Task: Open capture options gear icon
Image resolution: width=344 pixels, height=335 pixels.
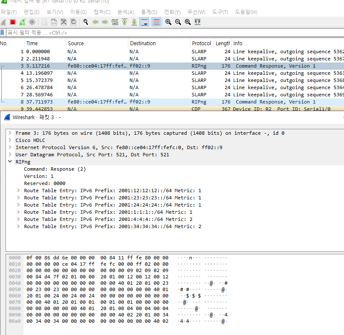Action: click(x=32, y=22)
